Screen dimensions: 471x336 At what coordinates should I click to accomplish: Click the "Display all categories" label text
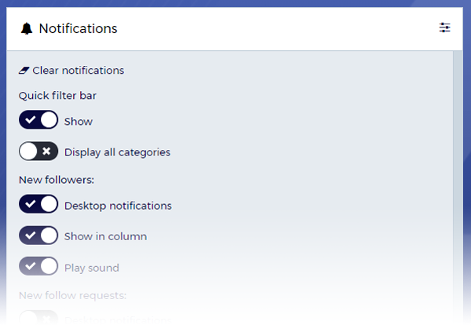point(117,152)
